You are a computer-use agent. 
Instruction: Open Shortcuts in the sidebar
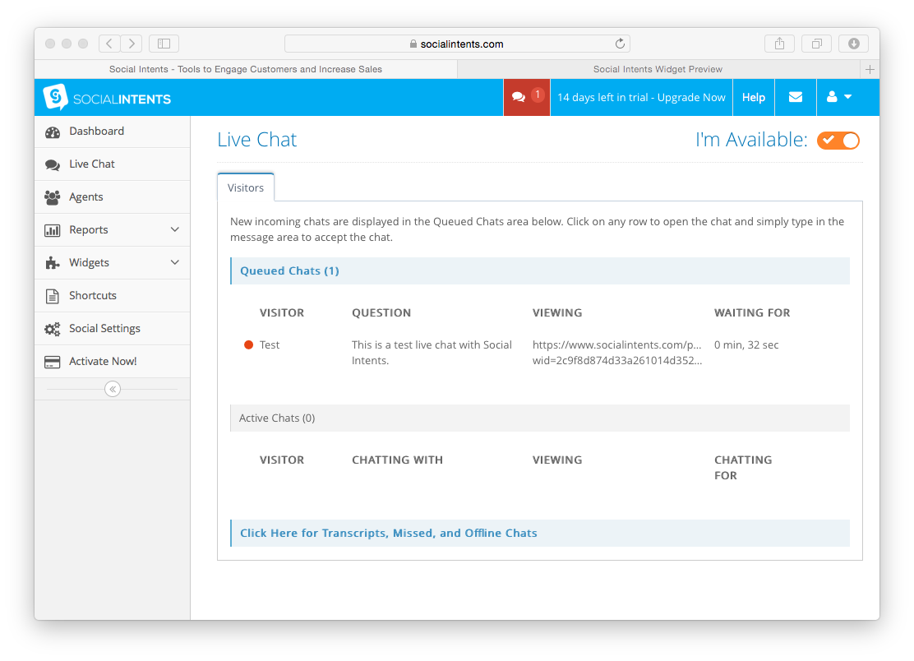pyautogui.click(x=112, y=295)
